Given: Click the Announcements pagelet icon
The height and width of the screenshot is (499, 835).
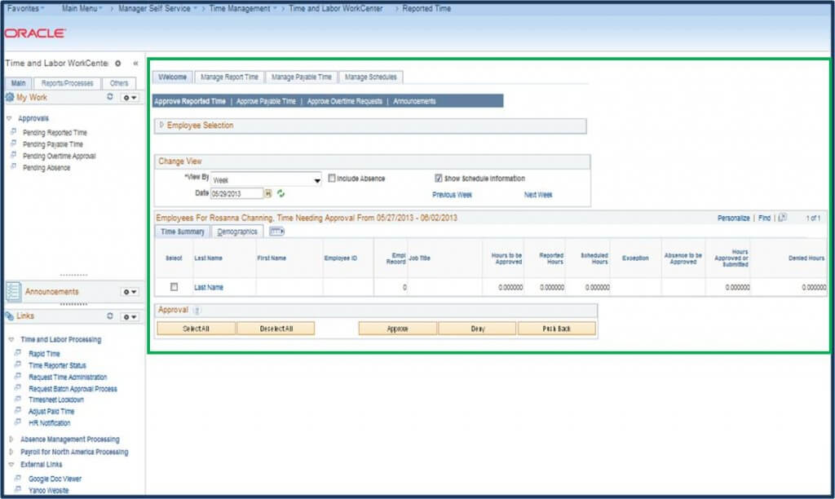Looking at the screenshot, I should pos(13,292).
